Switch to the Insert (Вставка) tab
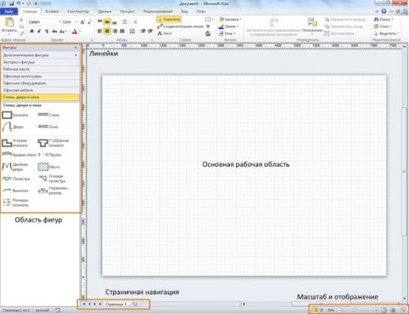The image size is (409, 314). [52, 12]
